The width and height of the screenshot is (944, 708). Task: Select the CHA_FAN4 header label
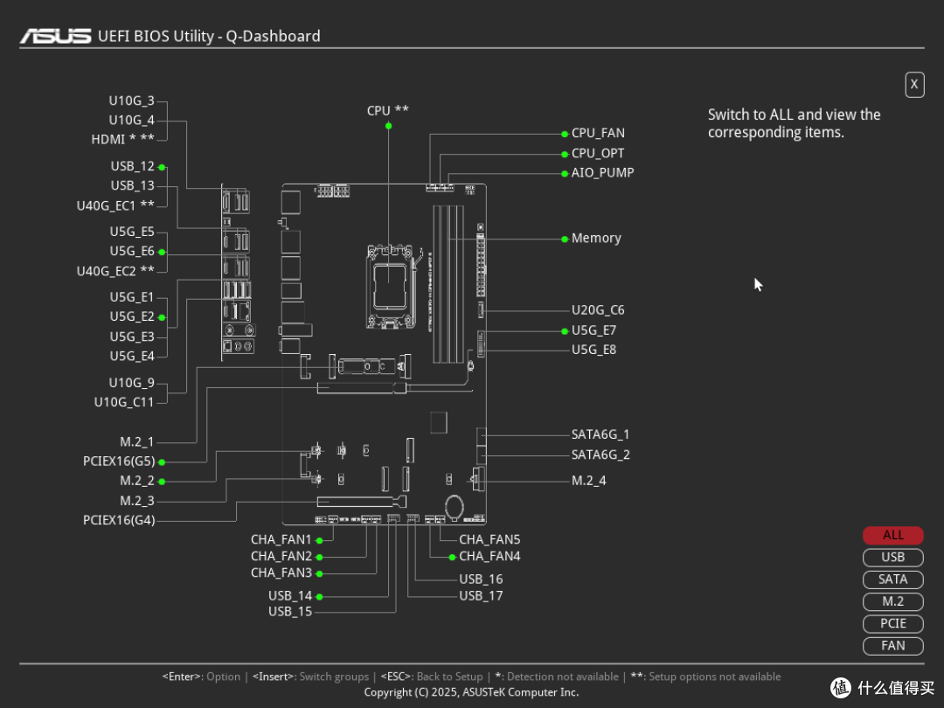(x=489, y=556)
